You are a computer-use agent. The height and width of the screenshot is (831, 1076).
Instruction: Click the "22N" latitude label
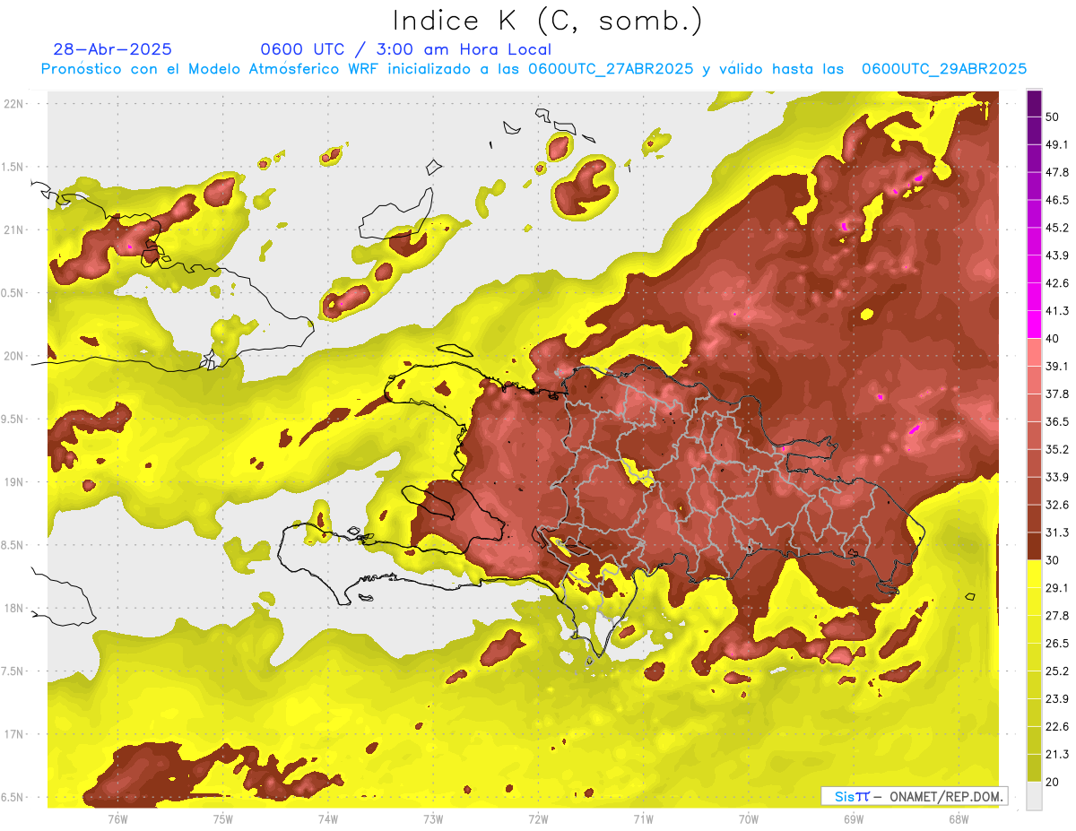(x=15, y=103)
